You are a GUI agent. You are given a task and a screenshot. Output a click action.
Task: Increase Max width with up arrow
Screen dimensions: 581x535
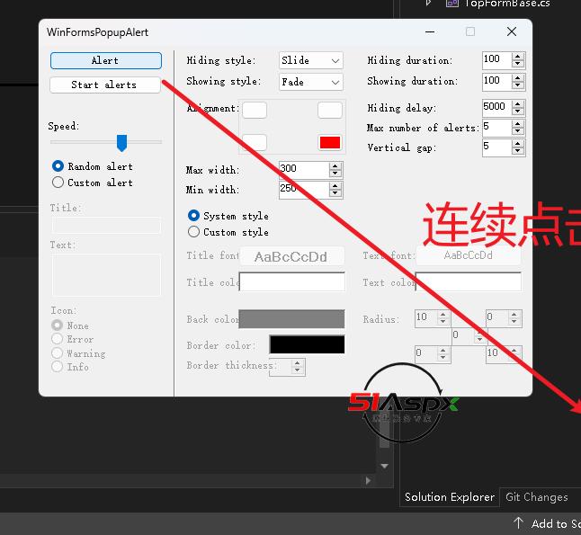click(x=335, y=166)
